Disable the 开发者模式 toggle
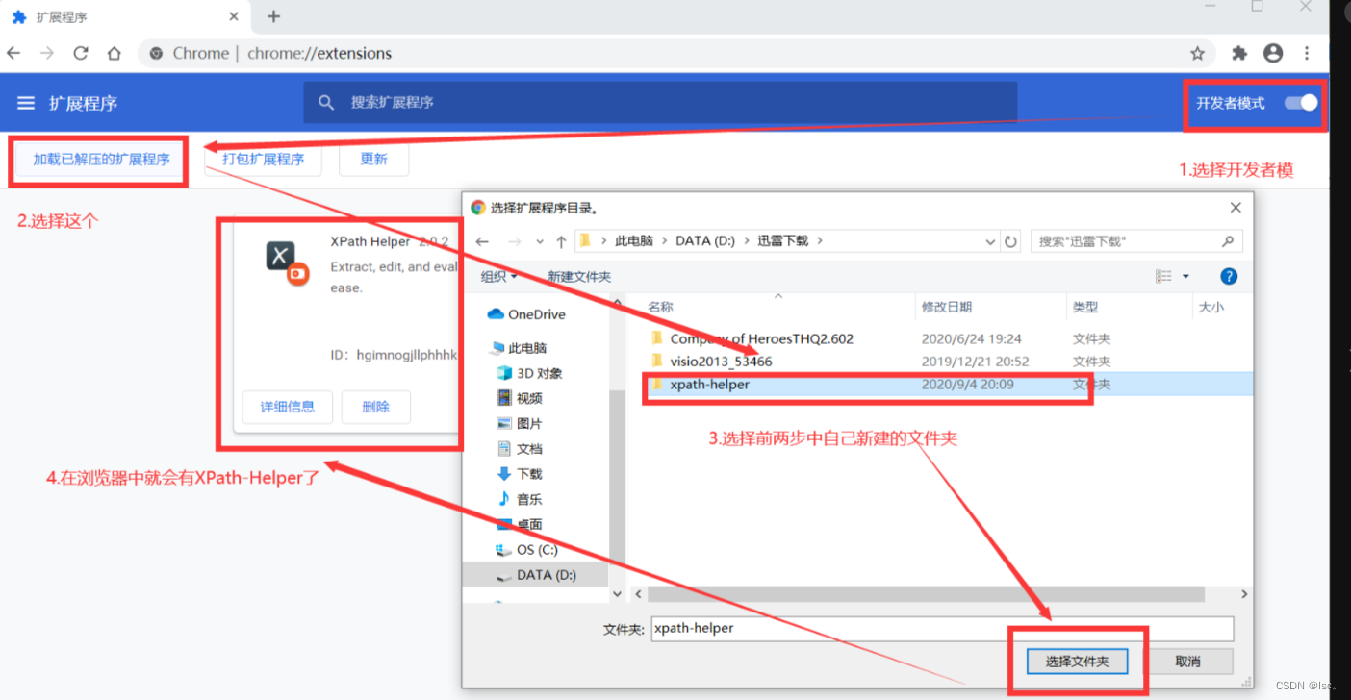This screenshot has height=700, width=1351. coord(1299,103)
